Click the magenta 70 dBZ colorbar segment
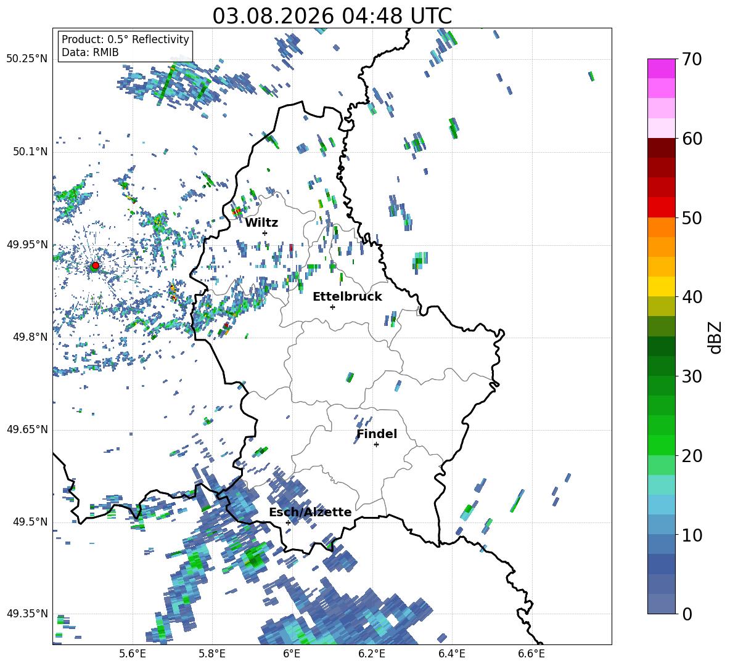 click(x=661, y=68)
